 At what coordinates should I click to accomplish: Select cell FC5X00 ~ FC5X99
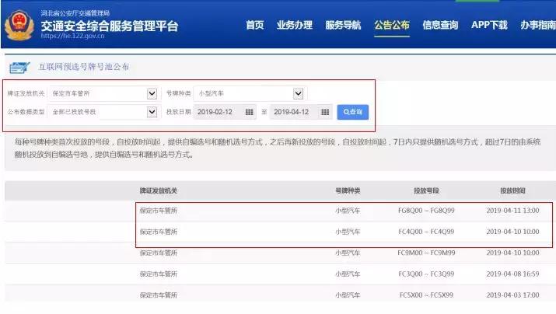426,295
